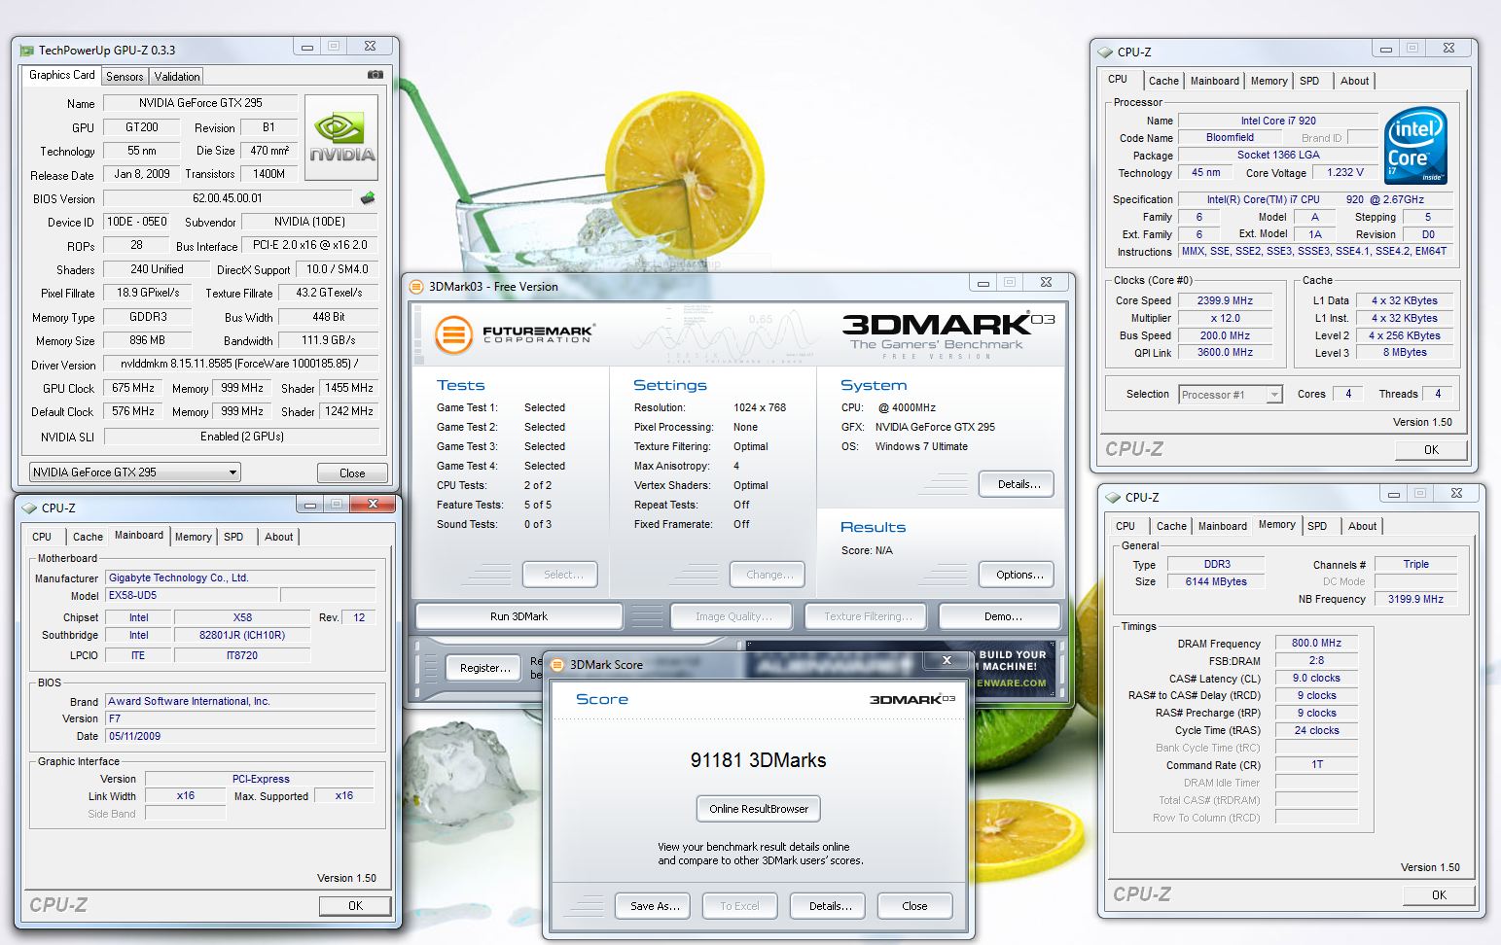Click the GPU-Z title bar app icon

[x=27, y=50]
